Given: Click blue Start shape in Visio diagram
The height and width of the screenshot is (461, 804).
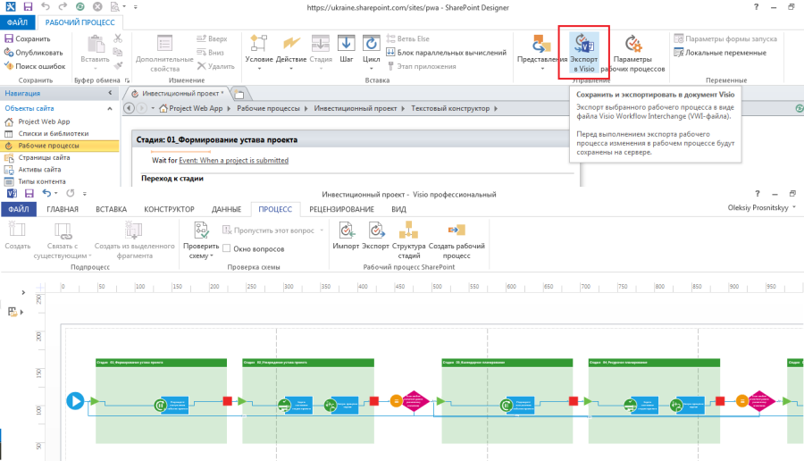Looking at the screenshot, I should [75, 400].
